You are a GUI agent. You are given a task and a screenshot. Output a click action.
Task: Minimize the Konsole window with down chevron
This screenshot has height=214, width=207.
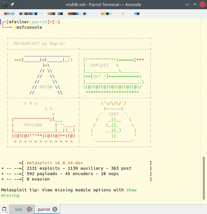[x=187, y=5]
